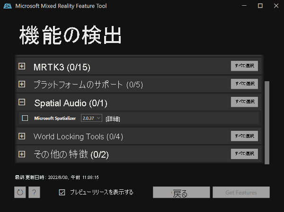Toggle プレビューリリースを表示する checkbox
This screenshot has width=284, height=212.
62,192
